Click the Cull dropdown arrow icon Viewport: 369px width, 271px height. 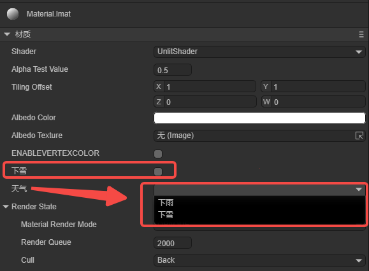click(359, 260)
